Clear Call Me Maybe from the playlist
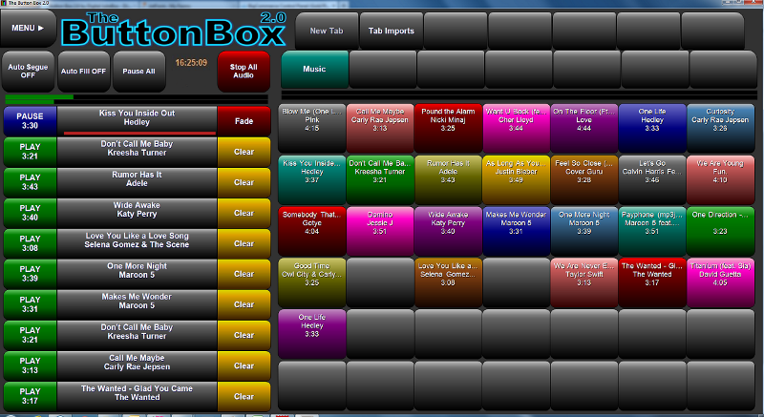 coord(244,365)
